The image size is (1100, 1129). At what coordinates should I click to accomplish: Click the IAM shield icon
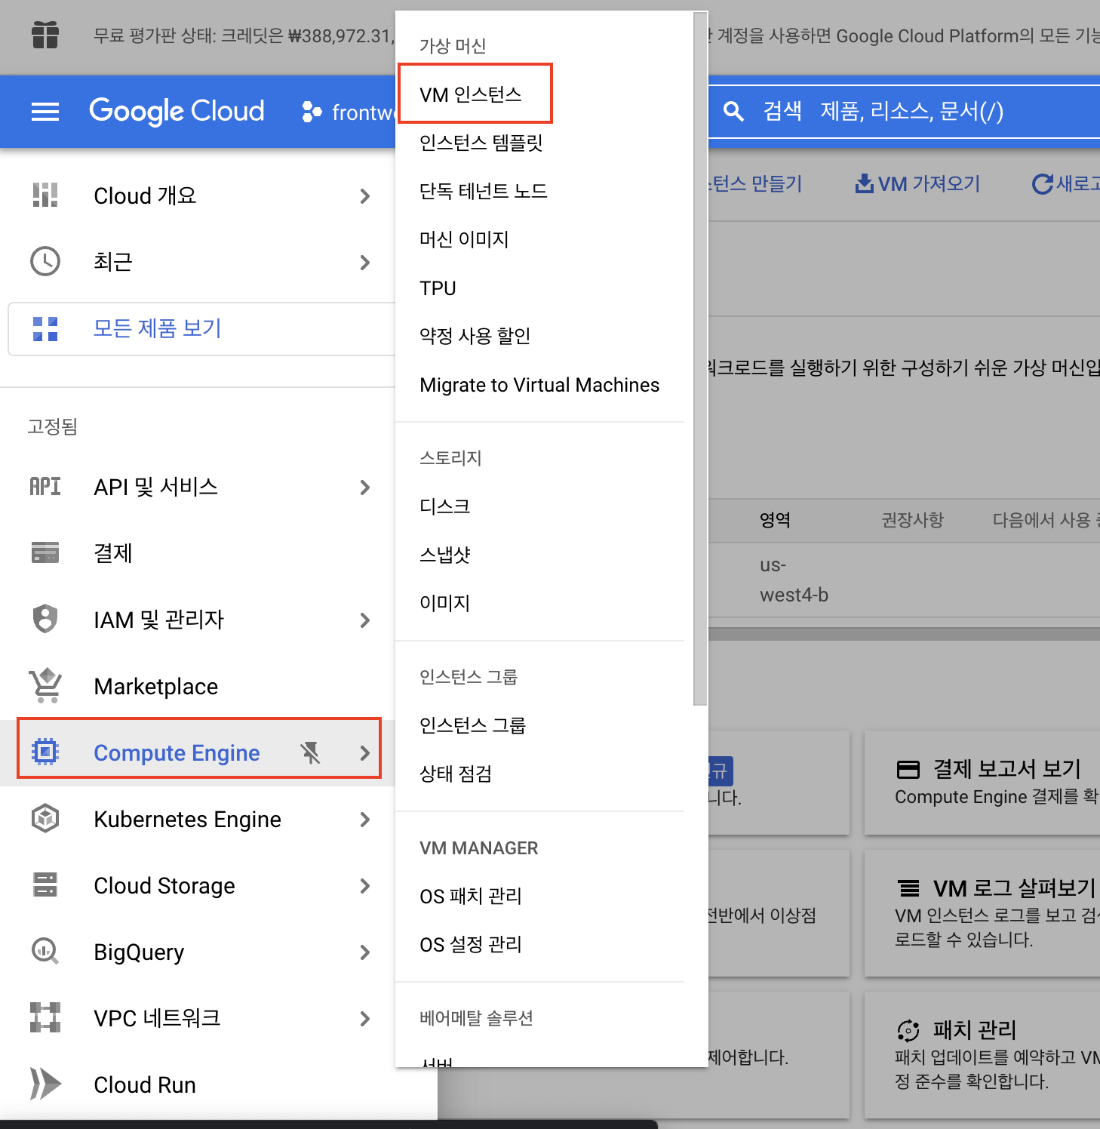pos(45,619)
